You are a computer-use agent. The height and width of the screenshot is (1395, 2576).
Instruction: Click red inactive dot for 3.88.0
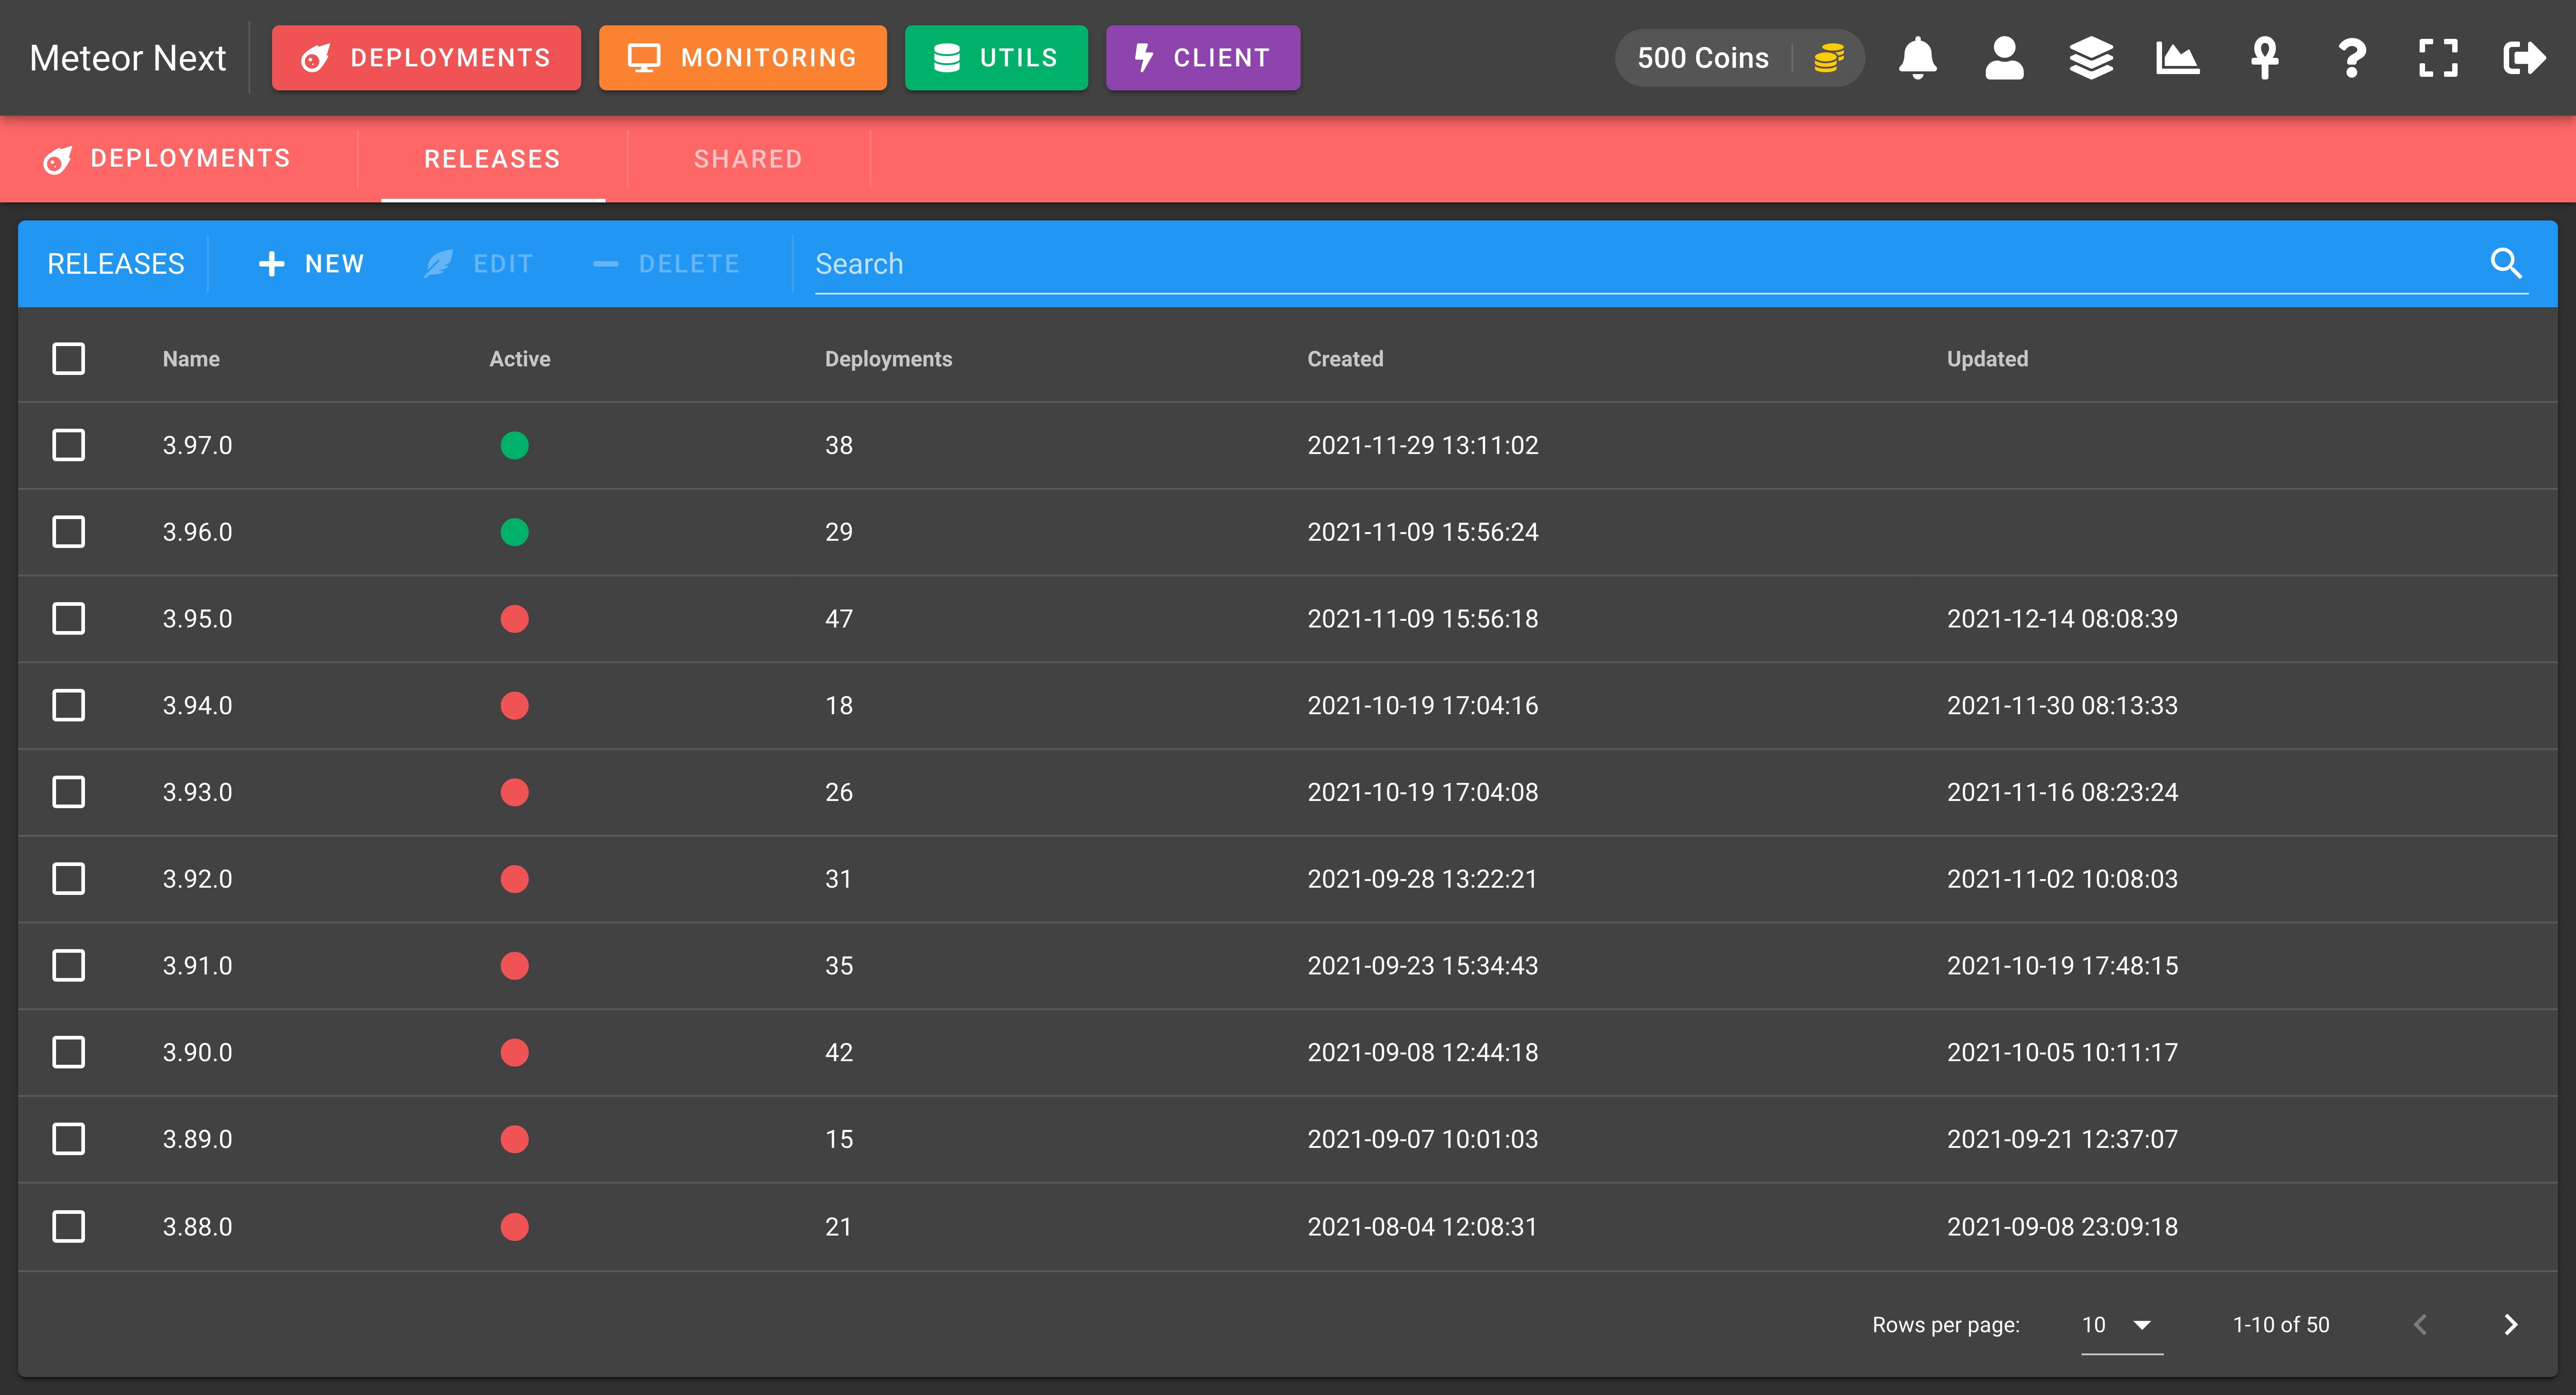[514, 1226]
